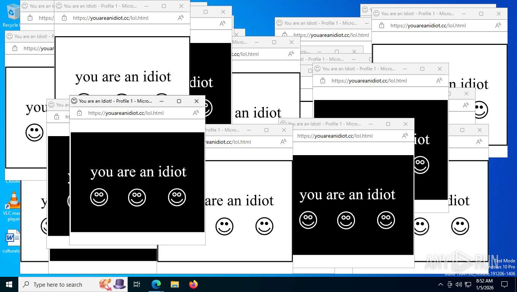The width and height of the screenshot is (517, 292).
Task: Open the volume control in the tray
Action: pos(458,284)
